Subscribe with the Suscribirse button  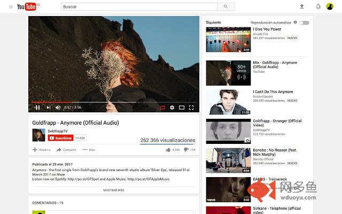[x=60, y=138]
